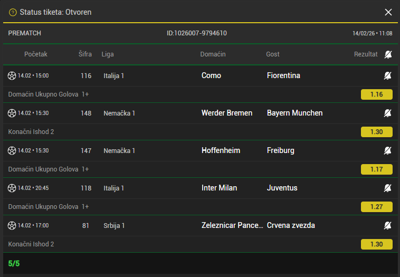Click football icon on Como match row
This screenshot has width=400, height=277.
click(x=12, y=76)
